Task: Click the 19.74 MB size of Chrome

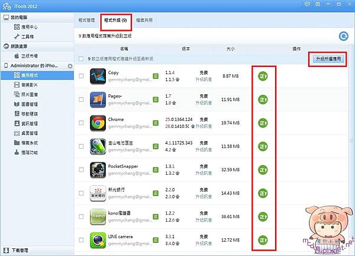Action: (230, 123)
